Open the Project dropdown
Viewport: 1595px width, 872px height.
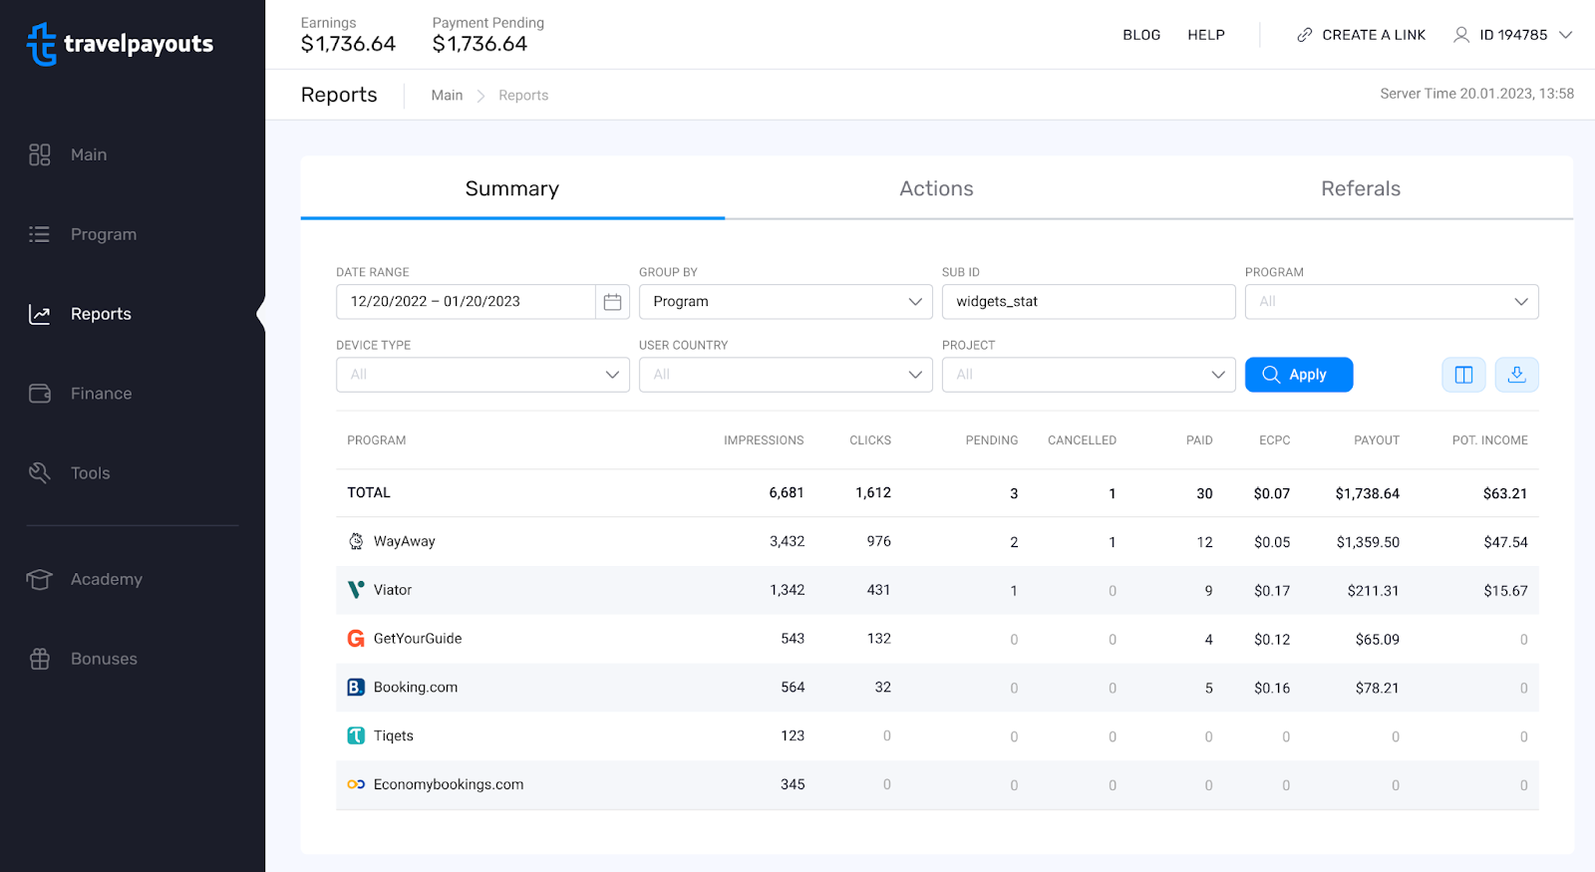point(1089,375)
